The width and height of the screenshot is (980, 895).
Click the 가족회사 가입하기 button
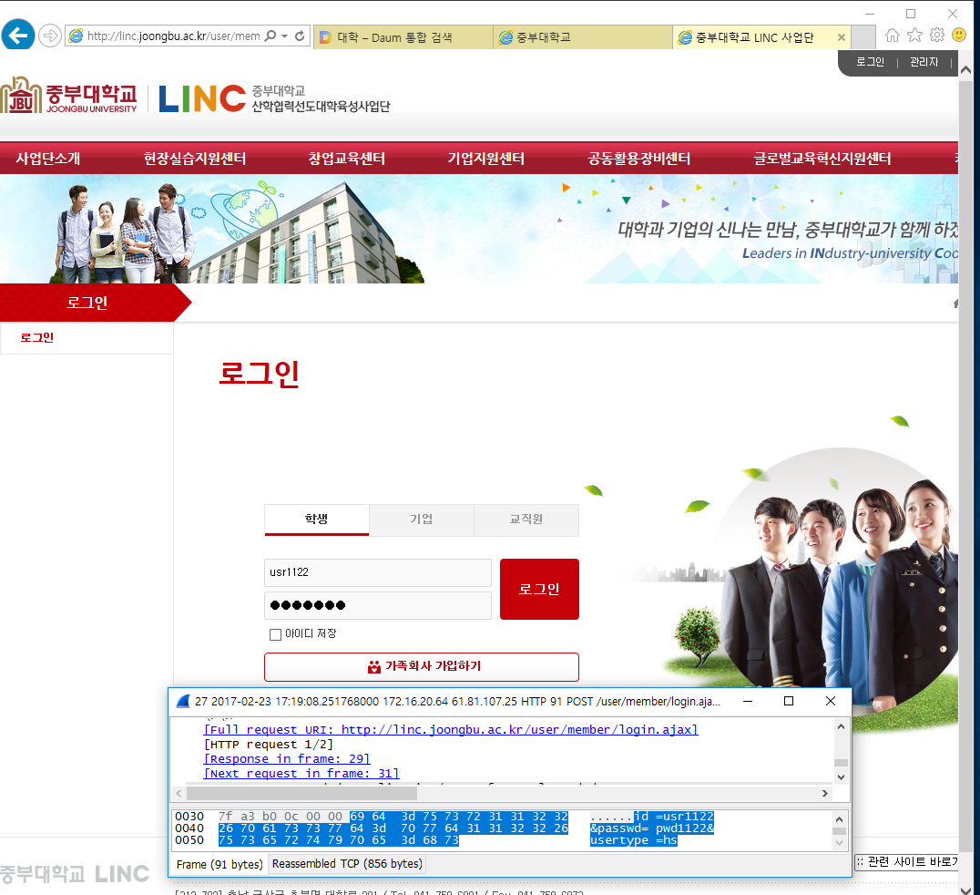(x=422, y=667)
